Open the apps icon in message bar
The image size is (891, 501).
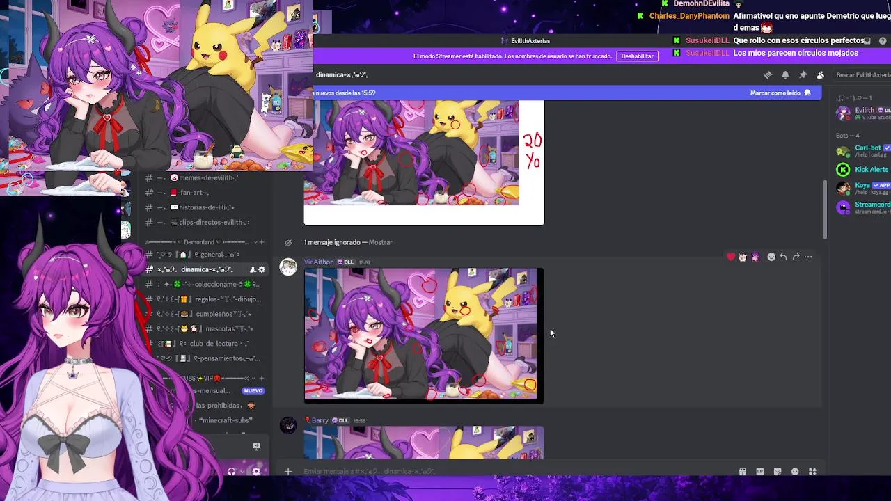(812, 472)
